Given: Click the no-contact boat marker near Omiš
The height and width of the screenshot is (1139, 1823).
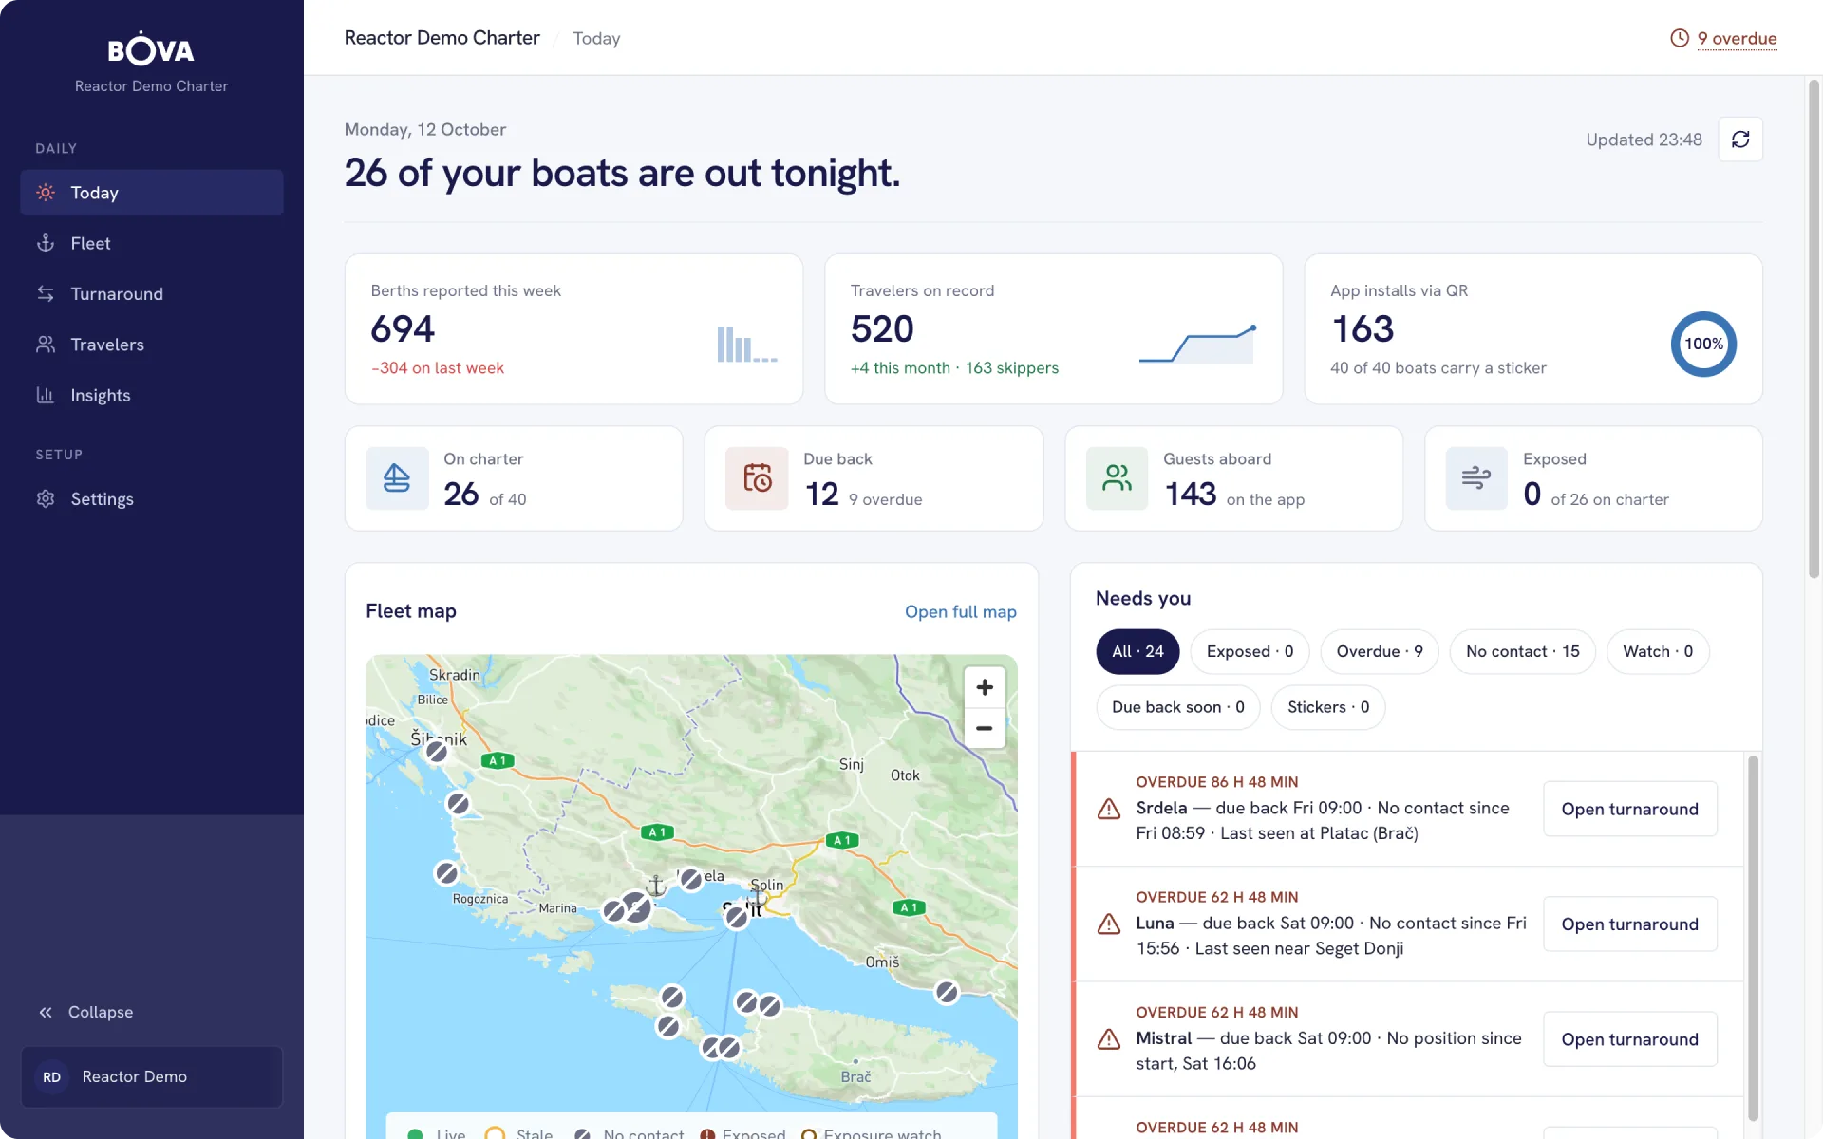Looking at the screenshot, I should [x=947, y=992].
